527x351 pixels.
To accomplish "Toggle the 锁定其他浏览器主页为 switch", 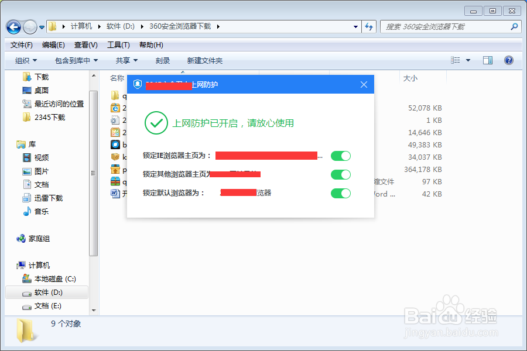I will 340,175.
